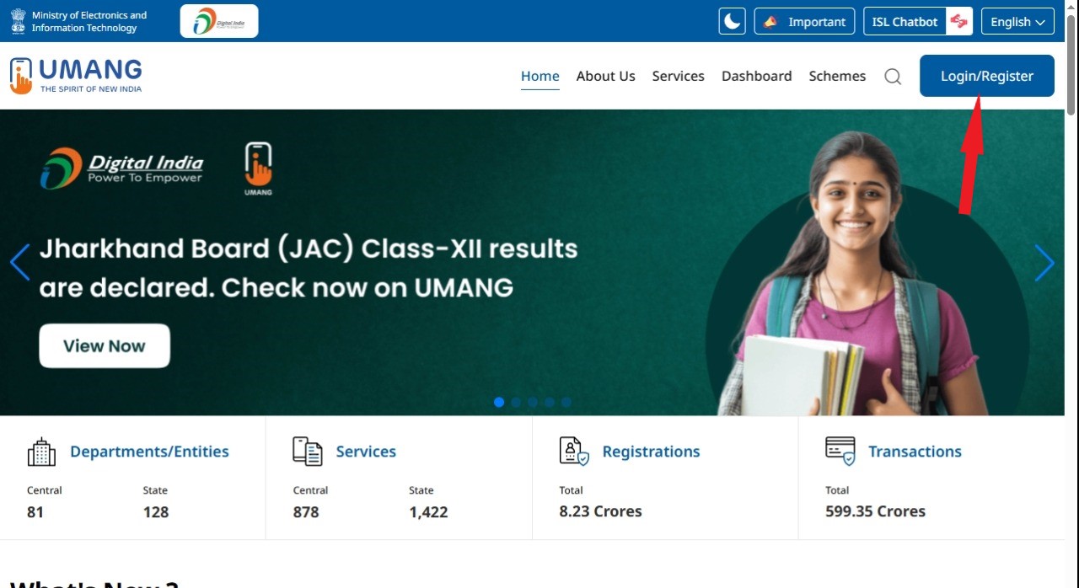Viewport: 1079px width, 588px height.
Task: Click the "THE SPIRIT OF NEW INDIA" tagline
Action: pos(91,88)
